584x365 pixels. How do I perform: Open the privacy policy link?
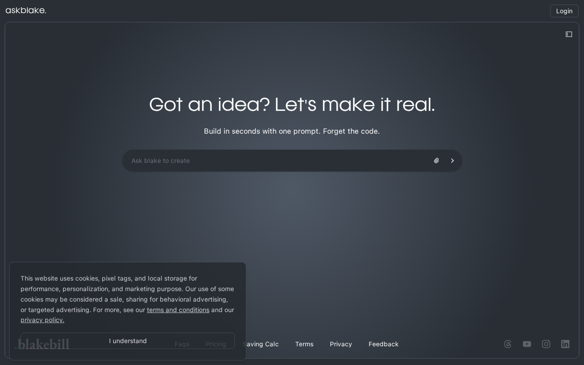pyautogui.click(x=42, y=320)
